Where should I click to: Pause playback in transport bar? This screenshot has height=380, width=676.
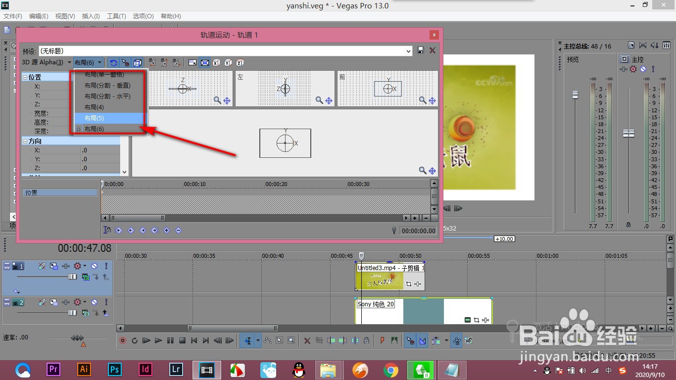(170, 340)
